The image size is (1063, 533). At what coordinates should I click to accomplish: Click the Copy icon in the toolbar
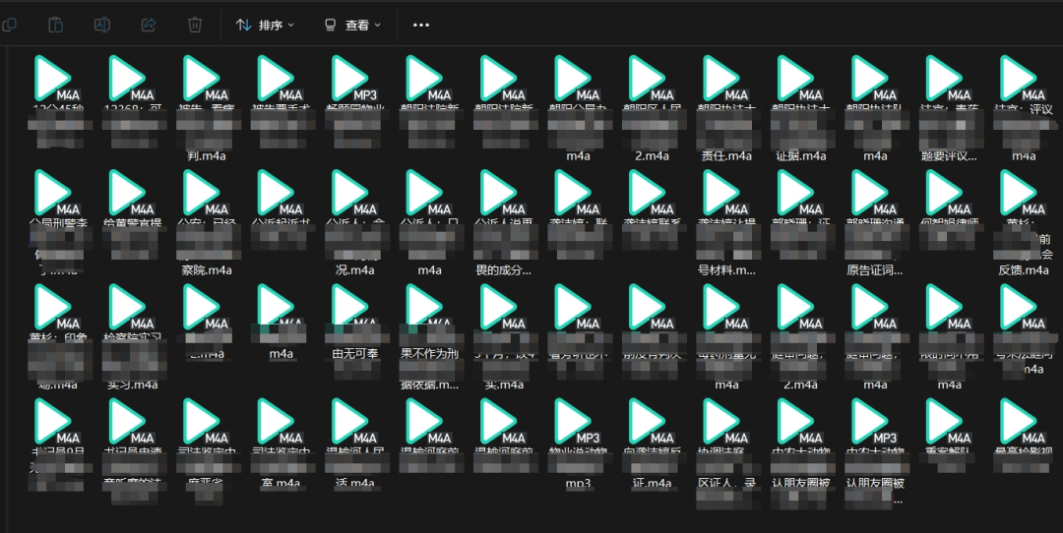(x=9, y=25)
